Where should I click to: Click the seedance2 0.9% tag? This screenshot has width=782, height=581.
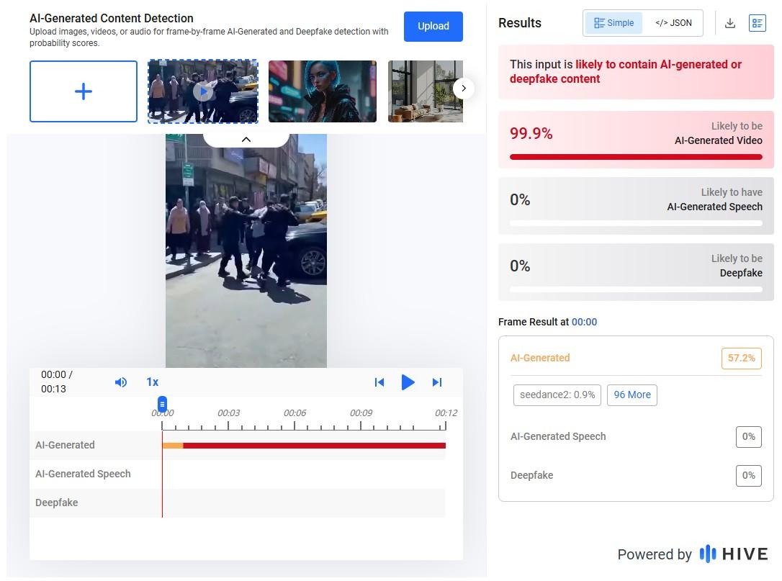click(x=557, y=395)
